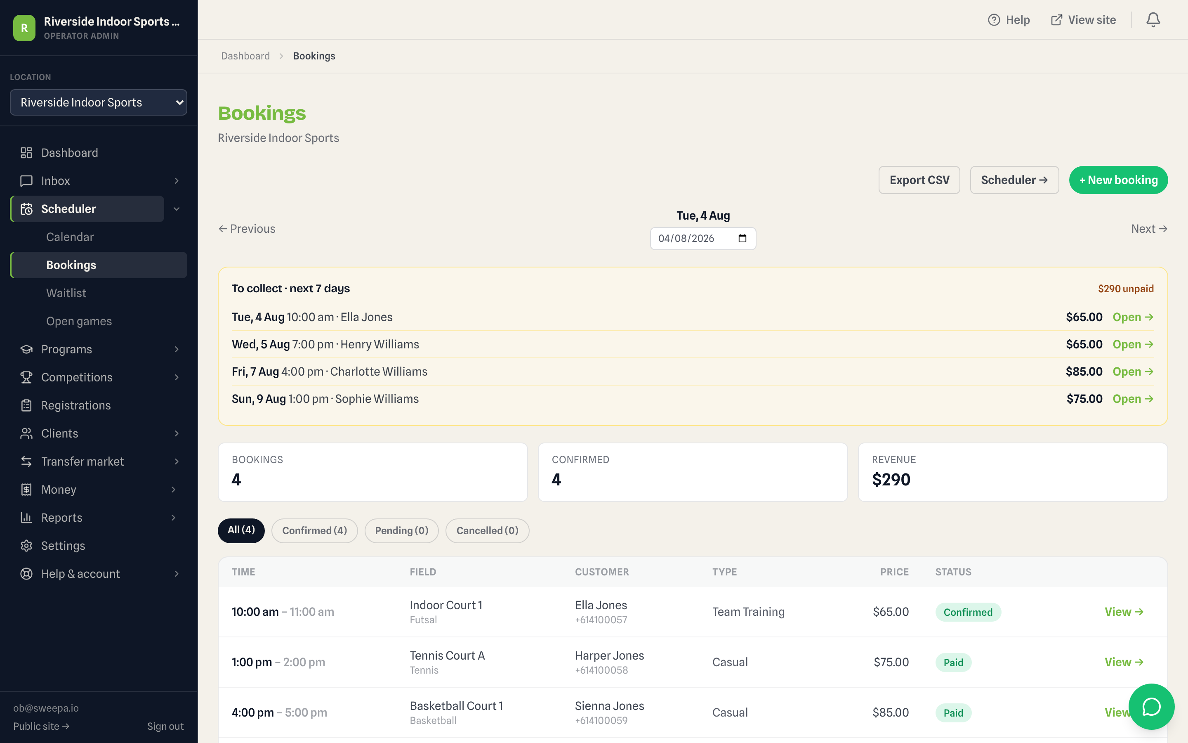Click the Settings gear icon
Screen dimensions: 1188x743
click(x=26, y=545)
